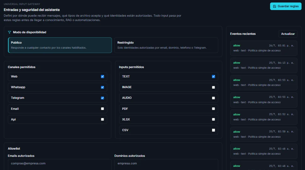Refresh events with Actualizar button
Screen dimensions: 305x170
(x=288, y=34)
